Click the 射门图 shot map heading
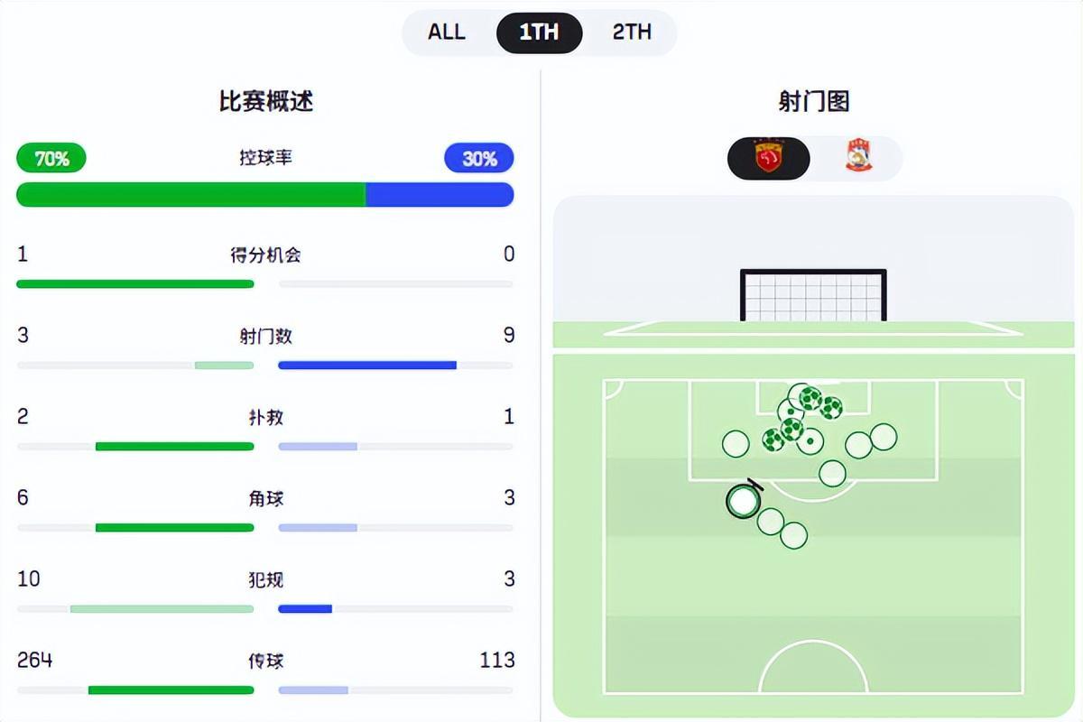This screenshot has width=1083, height=722. click(x=813, y=101)
